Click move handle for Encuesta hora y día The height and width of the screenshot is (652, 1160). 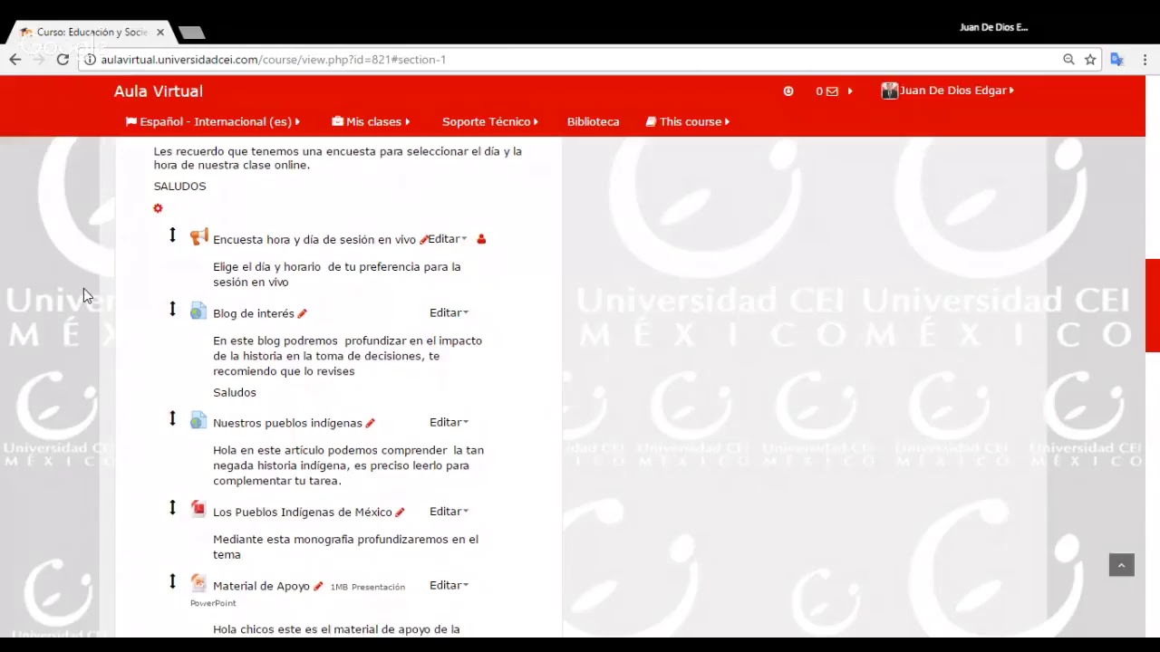coord(172,235)
